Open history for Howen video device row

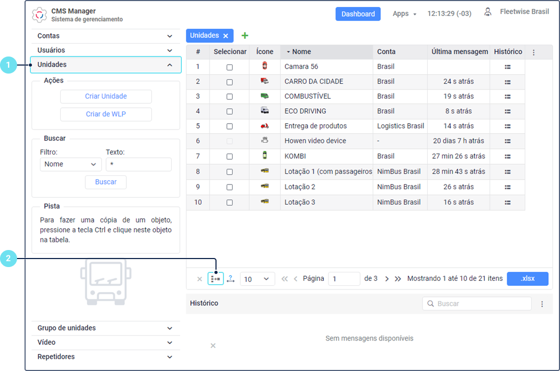coord(508,141)
